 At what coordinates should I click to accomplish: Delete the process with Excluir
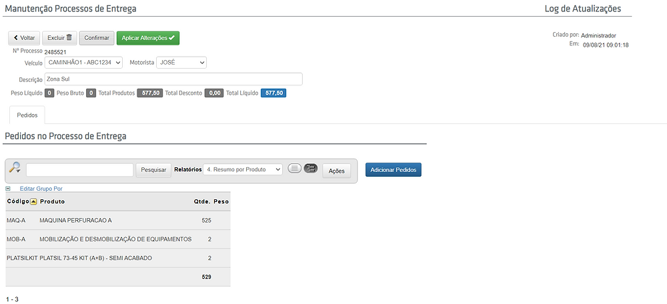coord(59,38)
